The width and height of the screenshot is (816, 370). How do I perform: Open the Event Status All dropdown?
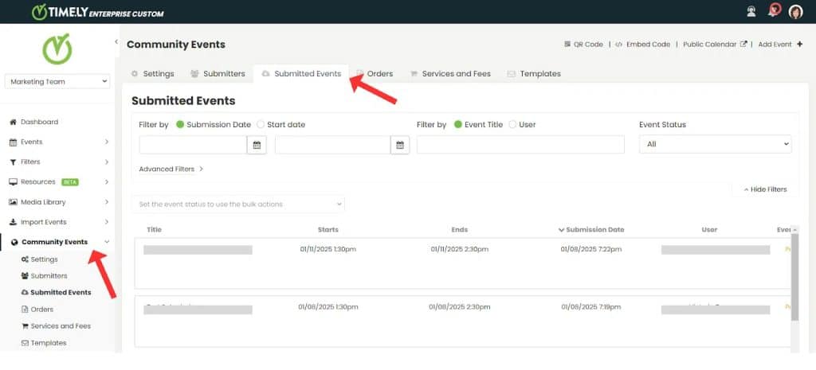(x=715, y=144)
